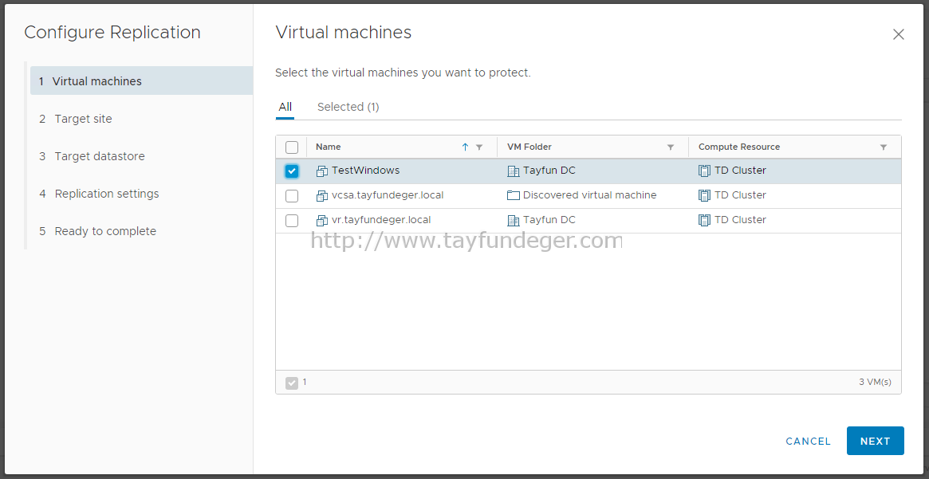Click the folder icon beside Discovered virtual machine
The image size is (929, 479).
513,195
